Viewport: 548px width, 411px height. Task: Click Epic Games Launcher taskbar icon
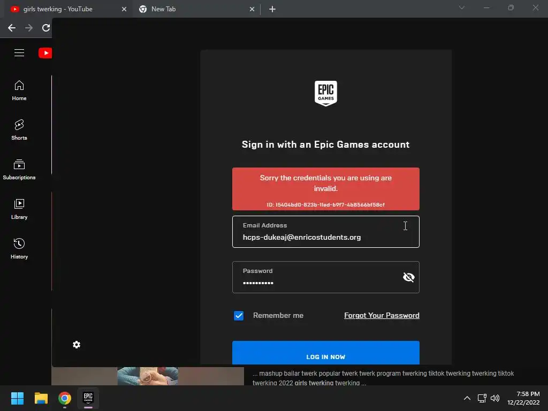(88, 398)
